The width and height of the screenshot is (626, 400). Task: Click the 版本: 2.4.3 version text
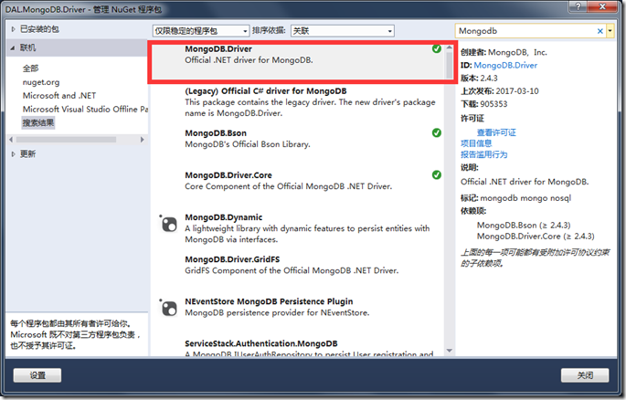[x=479, y=79]
